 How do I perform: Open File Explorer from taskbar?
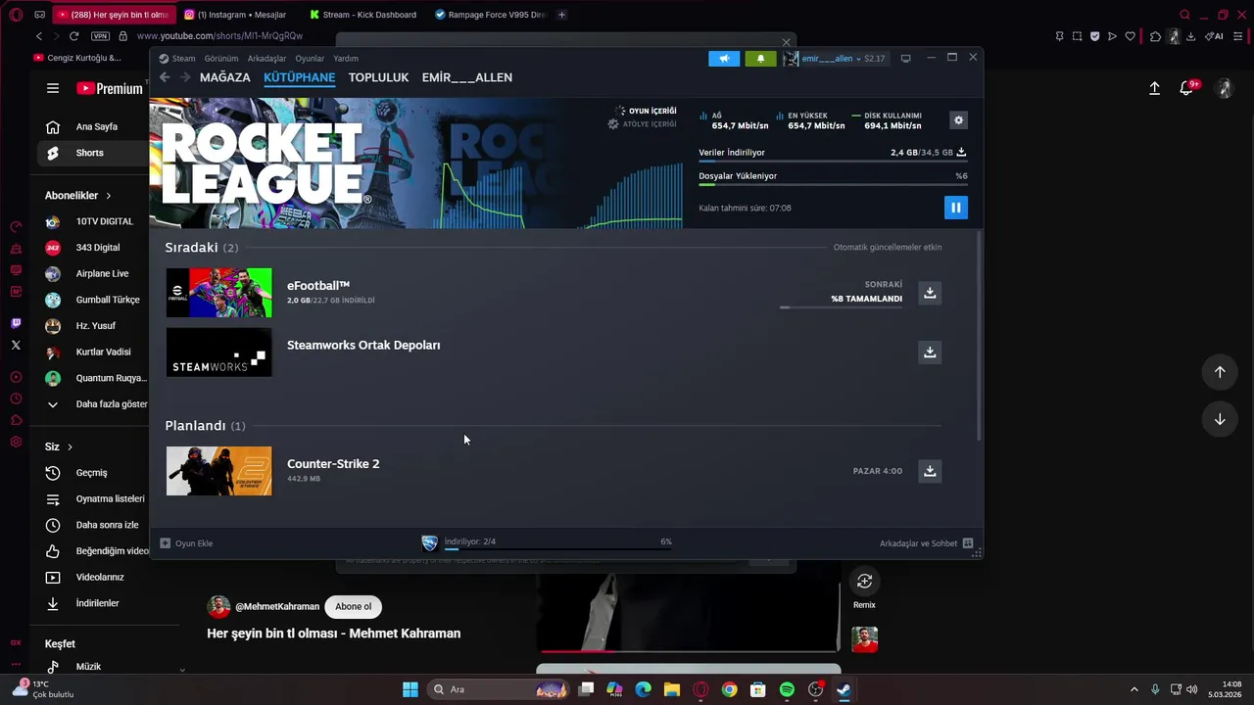click(672, 689)
